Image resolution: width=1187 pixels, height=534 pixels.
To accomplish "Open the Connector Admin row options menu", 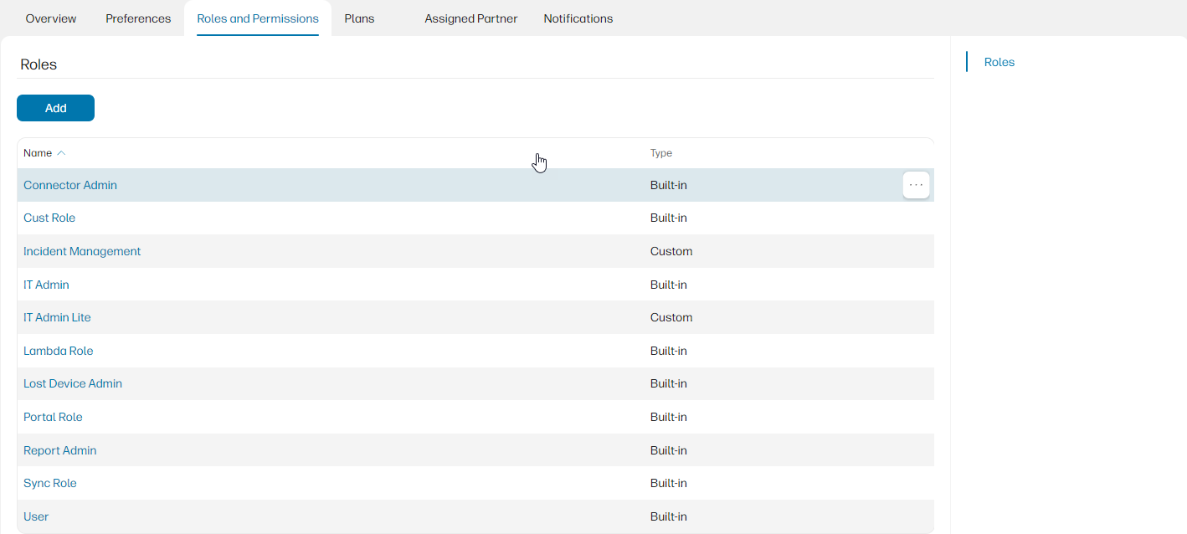I will 916,185.
